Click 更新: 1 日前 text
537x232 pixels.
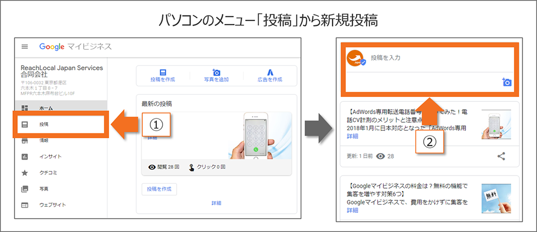pos(359,156)
